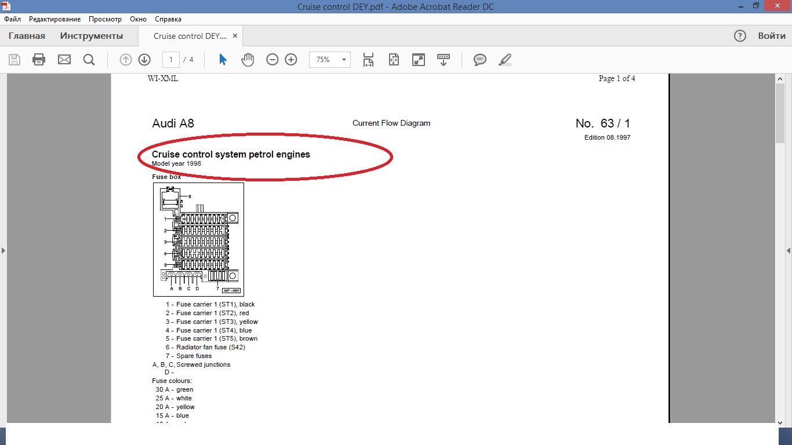Click 'Fuse carrier 1 (ST1), black' line

(x=210, y=304)
